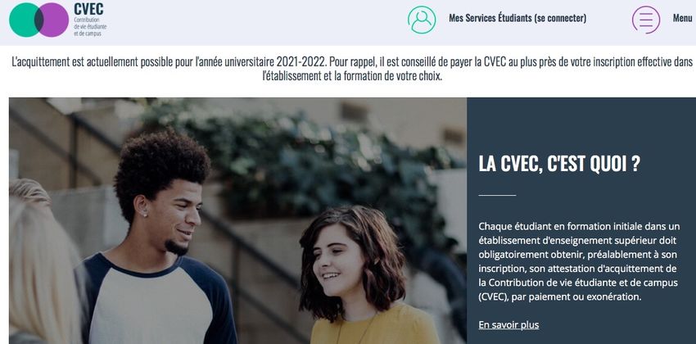Click the dark overlap between the logo circles
This screenshot has height=344, width=696.
[x=39, y=20]
